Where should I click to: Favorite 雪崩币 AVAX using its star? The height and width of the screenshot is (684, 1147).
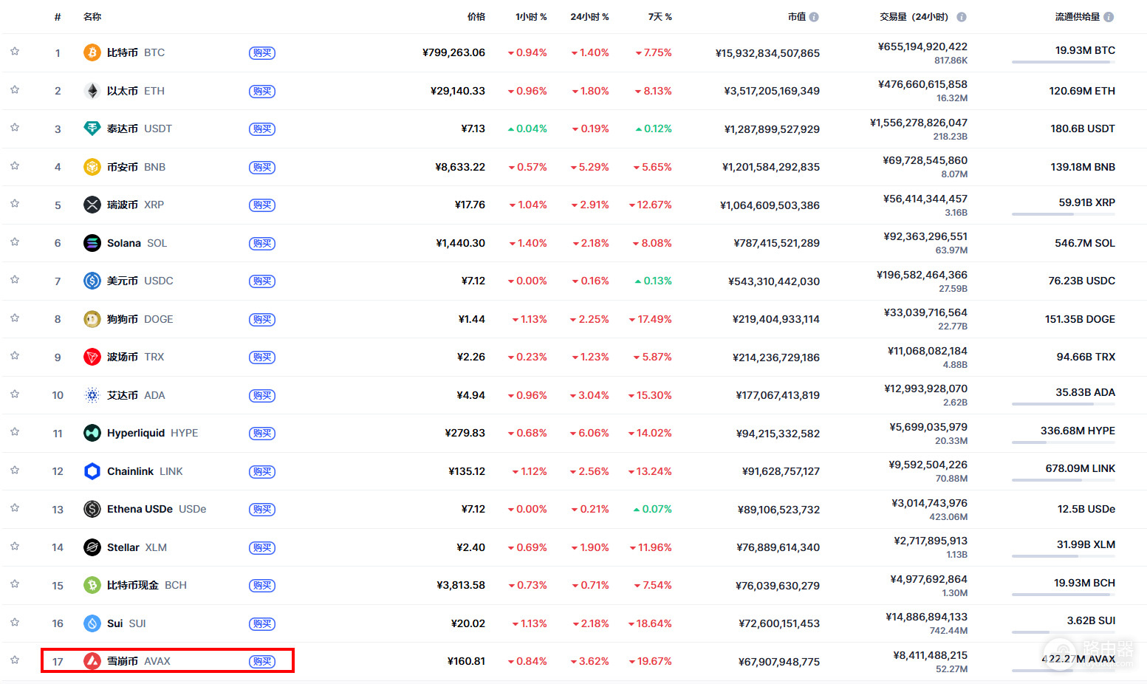point(15,660)
